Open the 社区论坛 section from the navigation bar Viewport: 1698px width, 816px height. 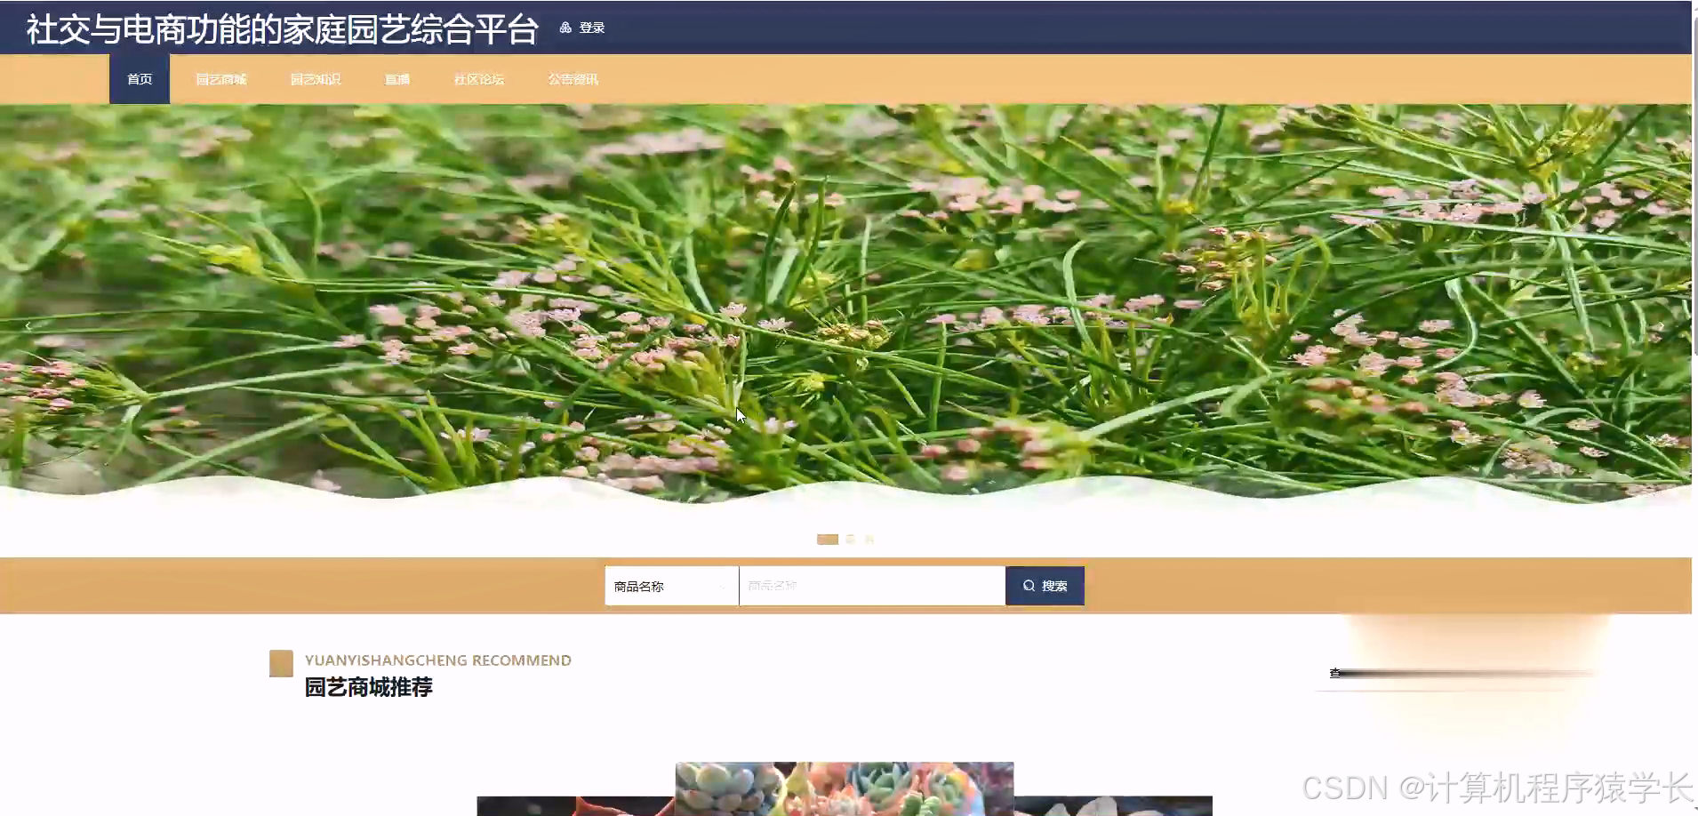tap(478, 78)
